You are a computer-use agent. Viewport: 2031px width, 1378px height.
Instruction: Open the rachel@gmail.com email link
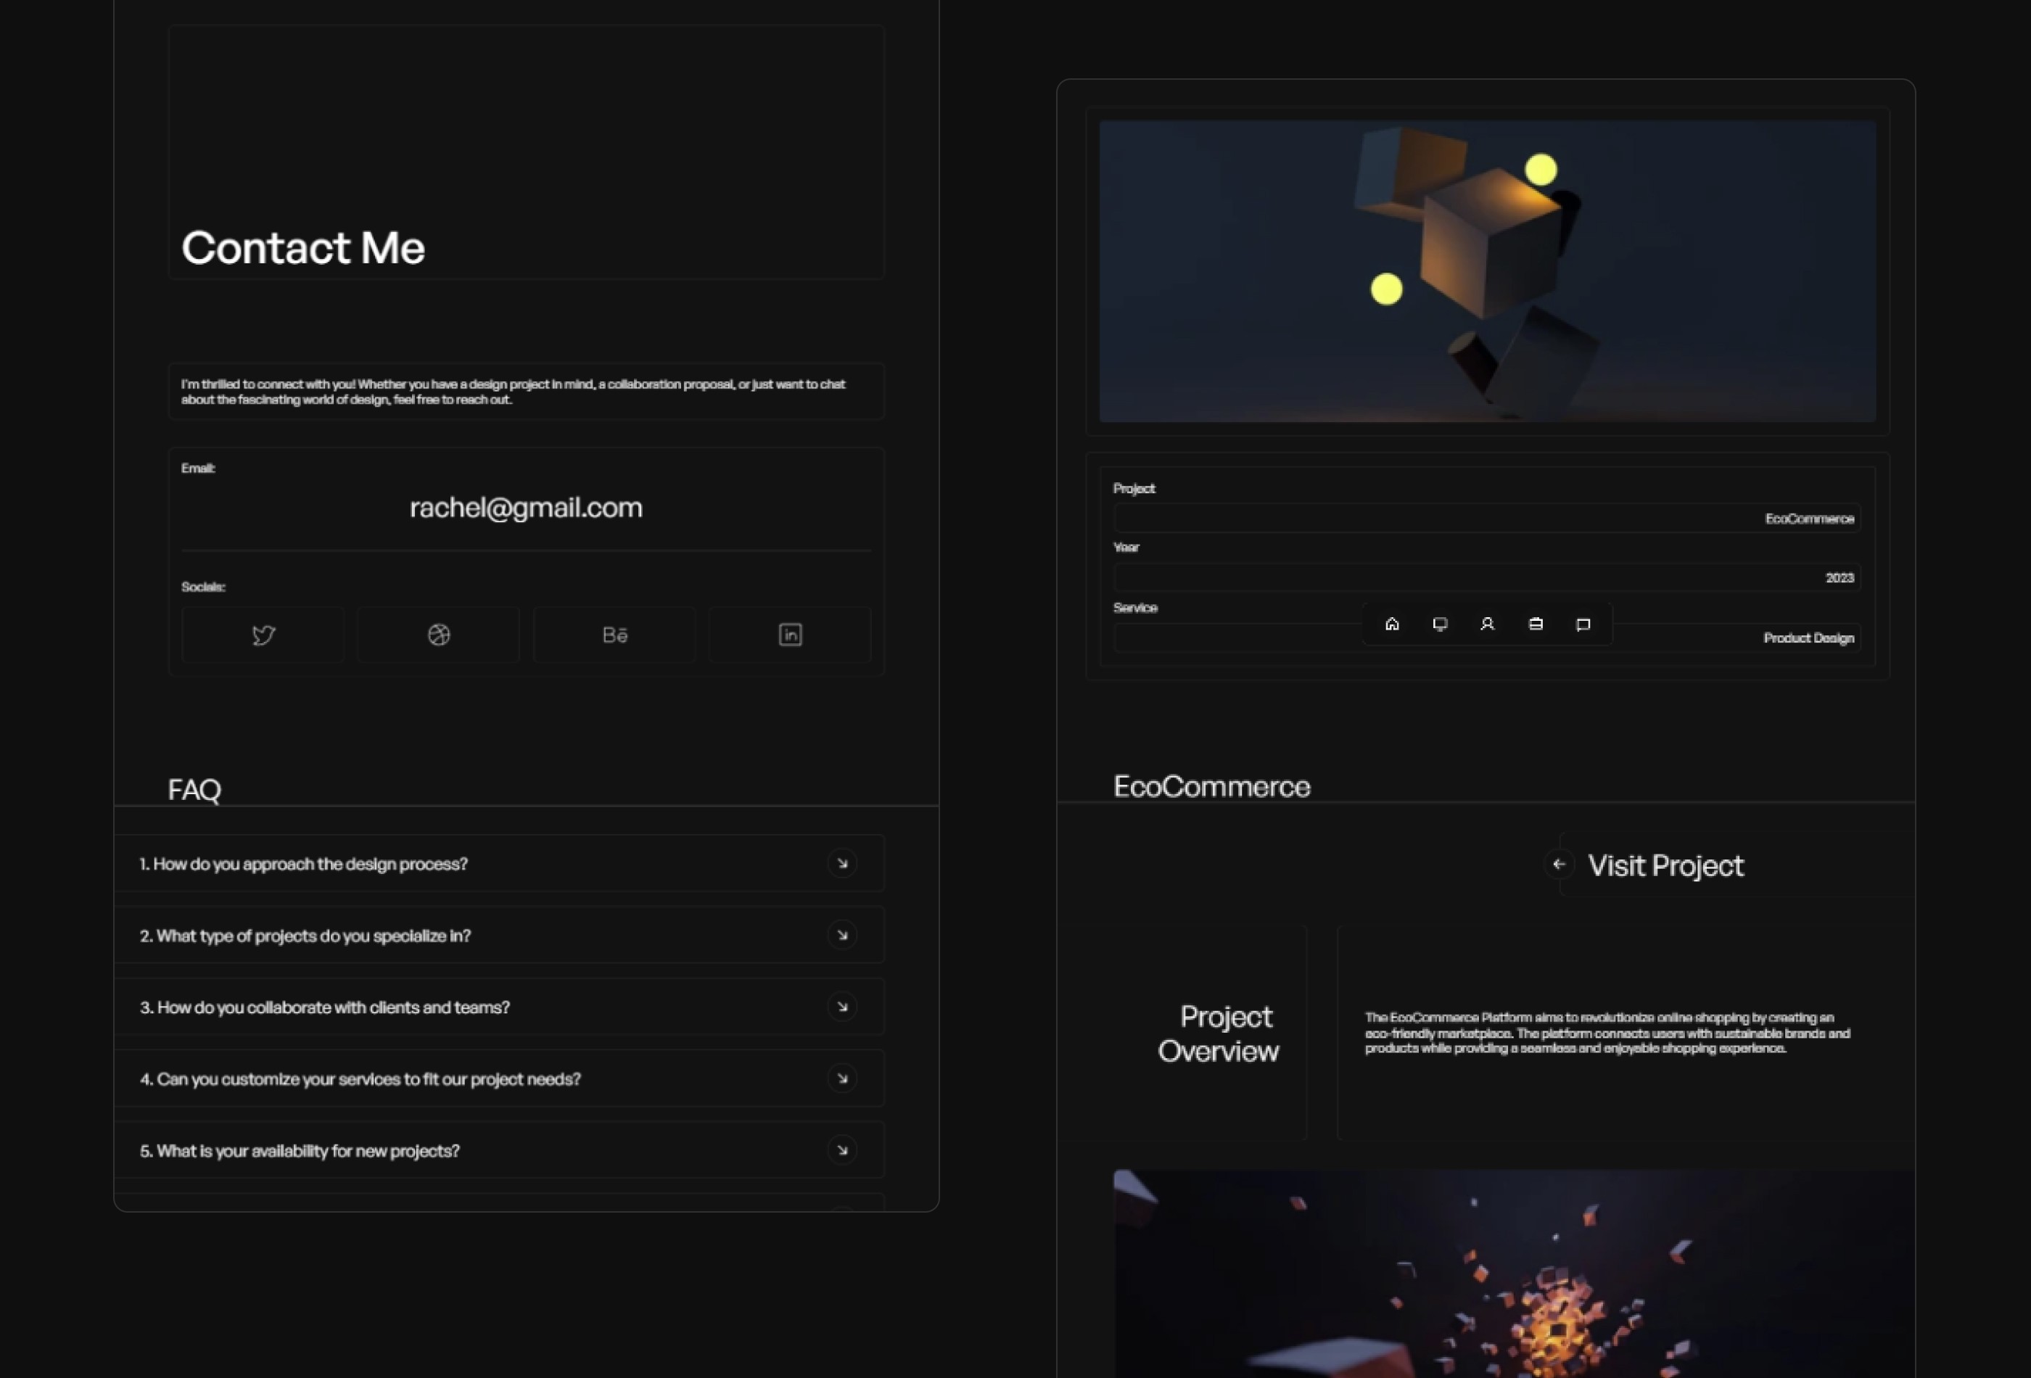point(526,508)
